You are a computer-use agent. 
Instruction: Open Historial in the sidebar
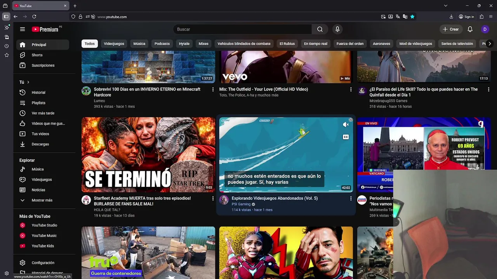coord(43,93)
